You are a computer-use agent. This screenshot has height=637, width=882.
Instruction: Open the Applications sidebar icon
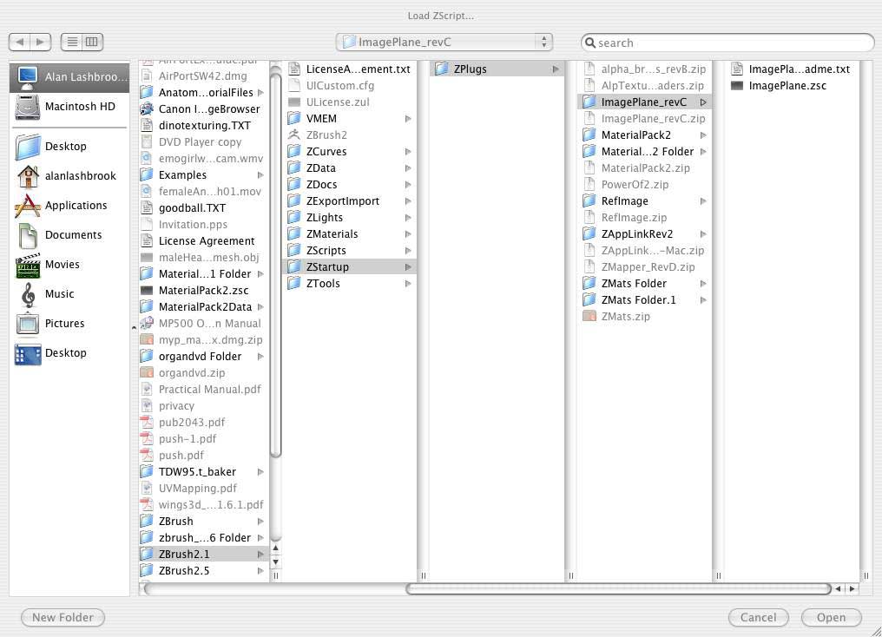coord(28,206)
